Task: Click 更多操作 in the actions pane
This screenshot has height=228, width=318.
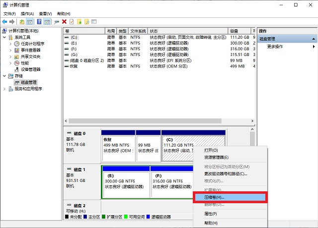Action: [275, 47]
